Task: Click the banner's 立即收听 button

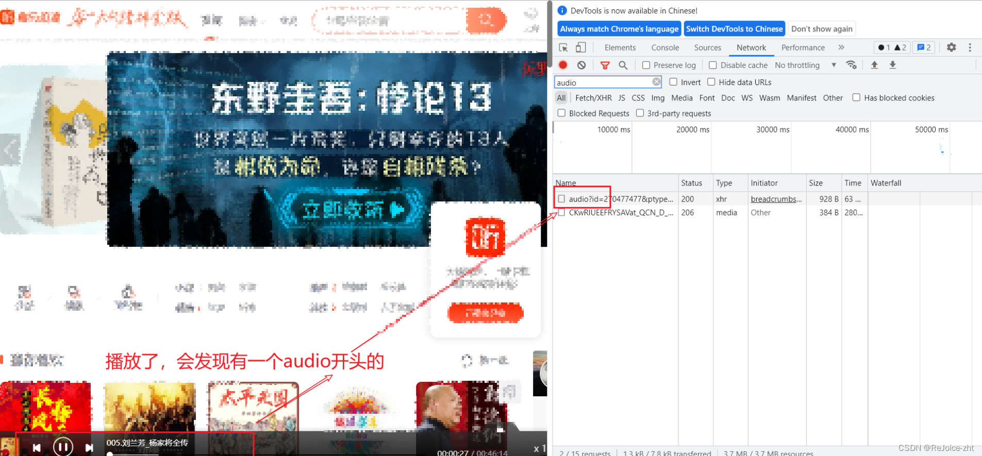Action: [x=354, y=210]
